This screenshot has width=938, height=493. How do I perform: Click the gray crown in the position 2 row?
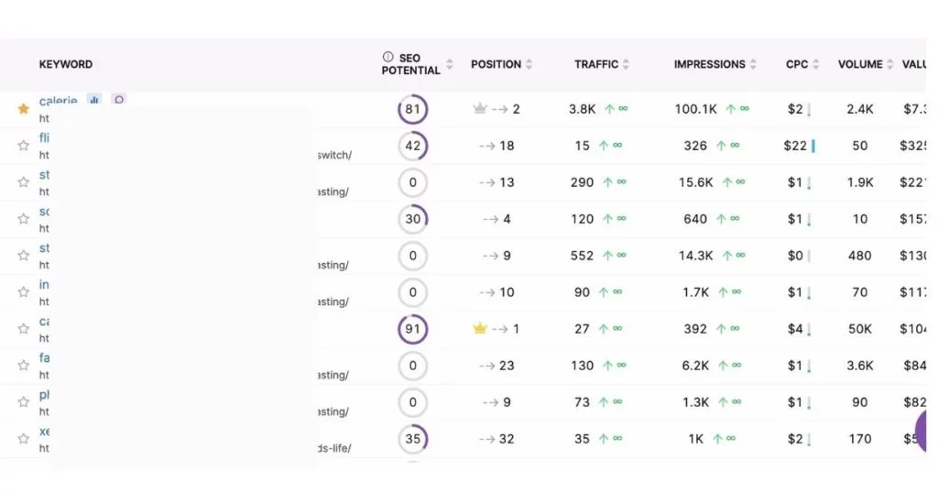(x=479, y=109)
